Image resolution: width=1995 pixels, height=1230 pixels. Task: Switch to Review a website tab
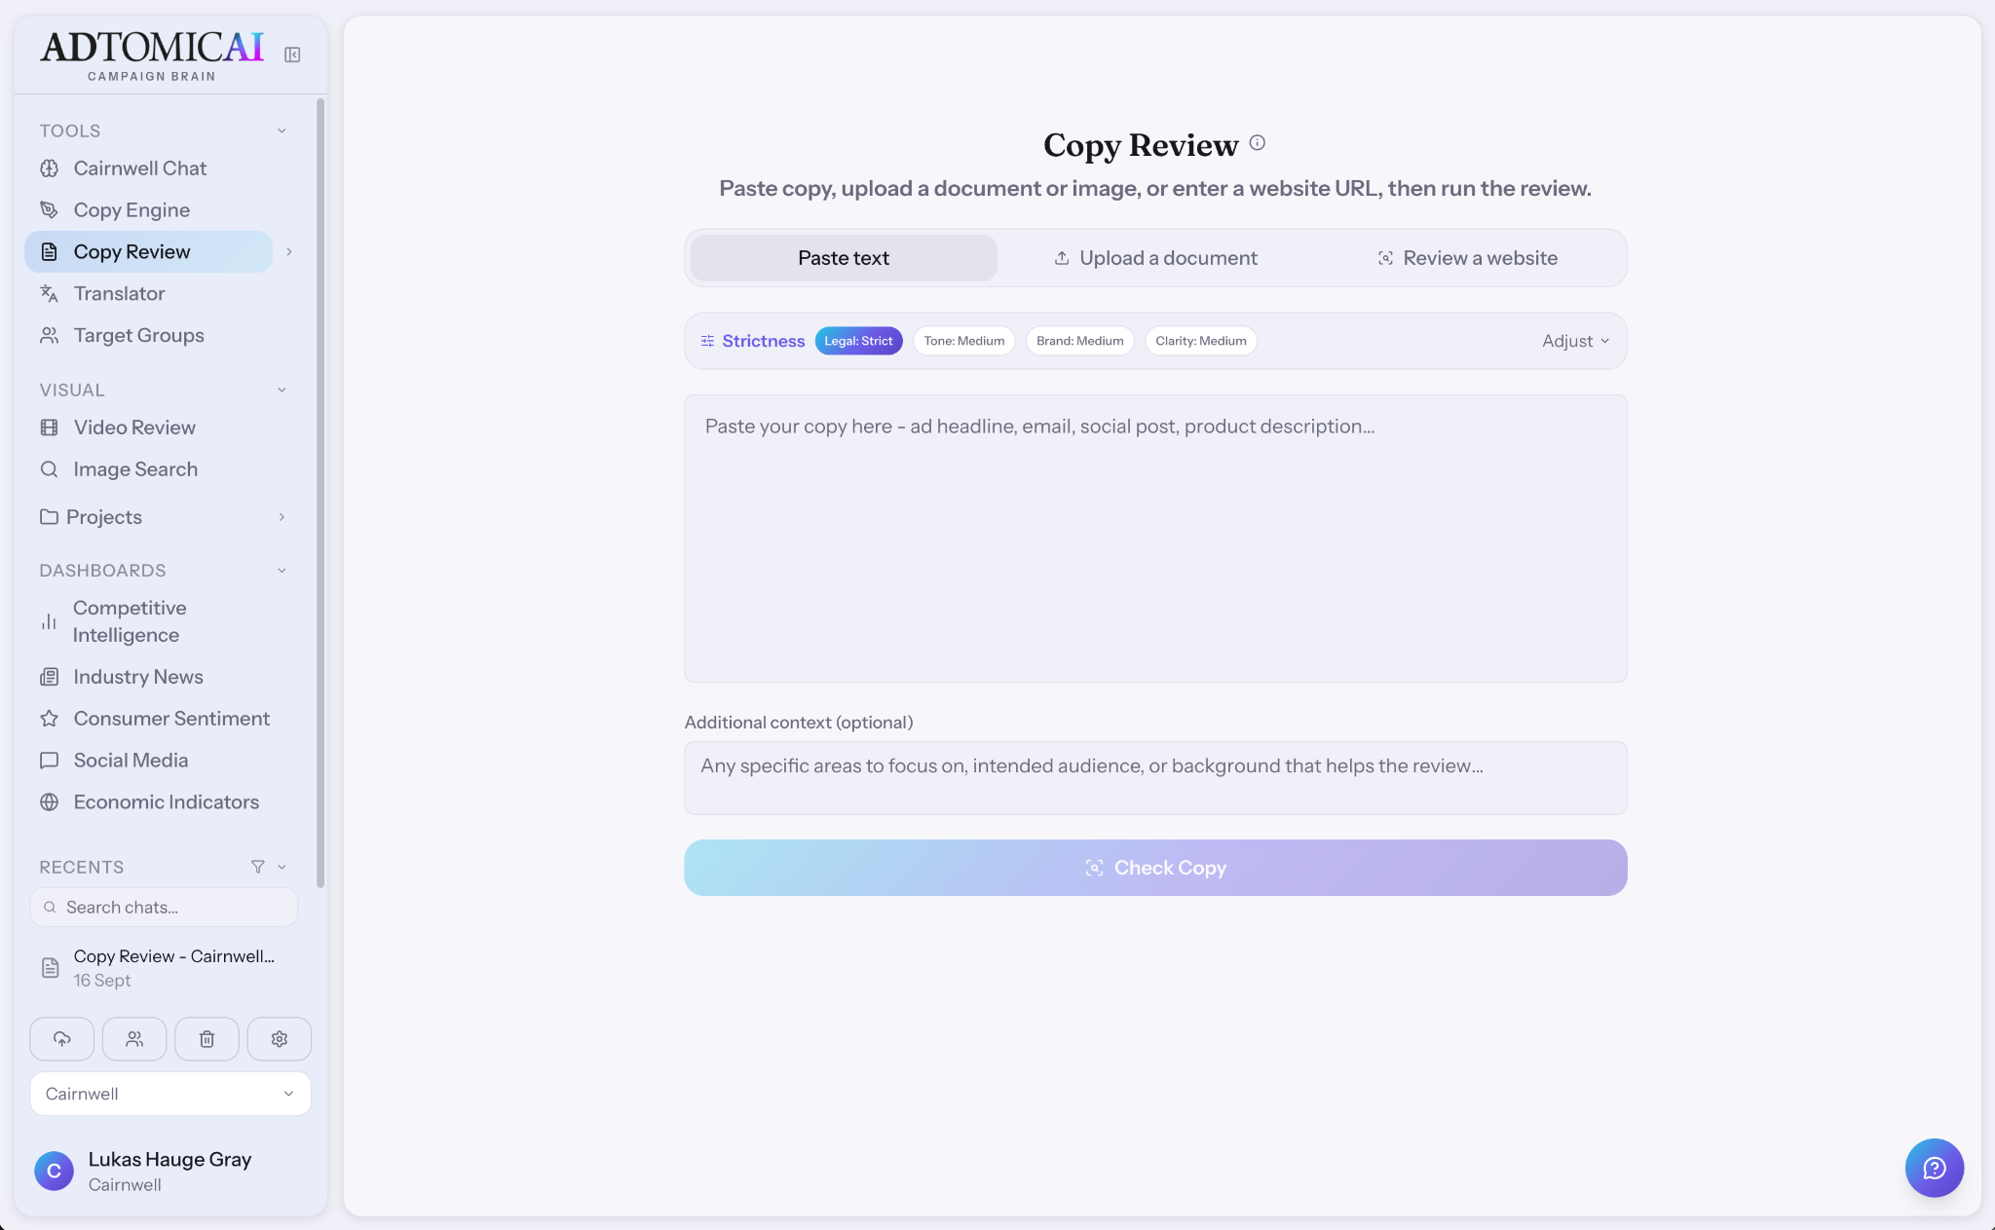1468,258
